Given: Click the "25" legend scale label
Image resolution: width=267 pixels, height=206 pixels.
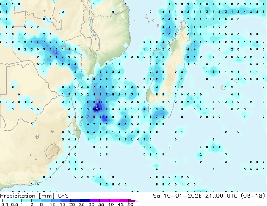Looking at the screenshot, I should pos(82,204).
